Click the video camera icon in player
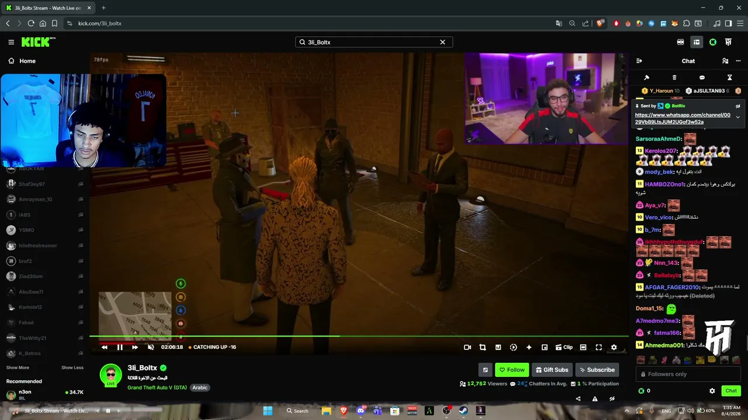Screen dimensions: 748x420 point(467,347)
